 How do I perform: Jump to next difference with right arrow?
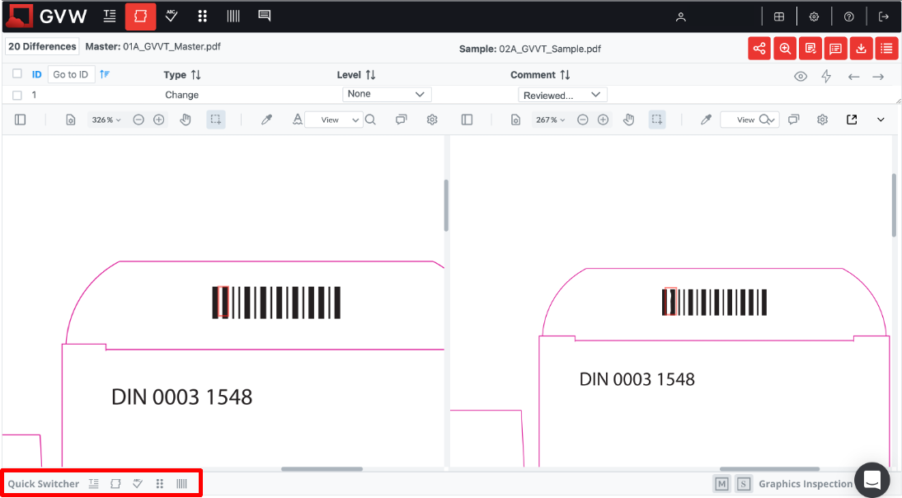878,76
